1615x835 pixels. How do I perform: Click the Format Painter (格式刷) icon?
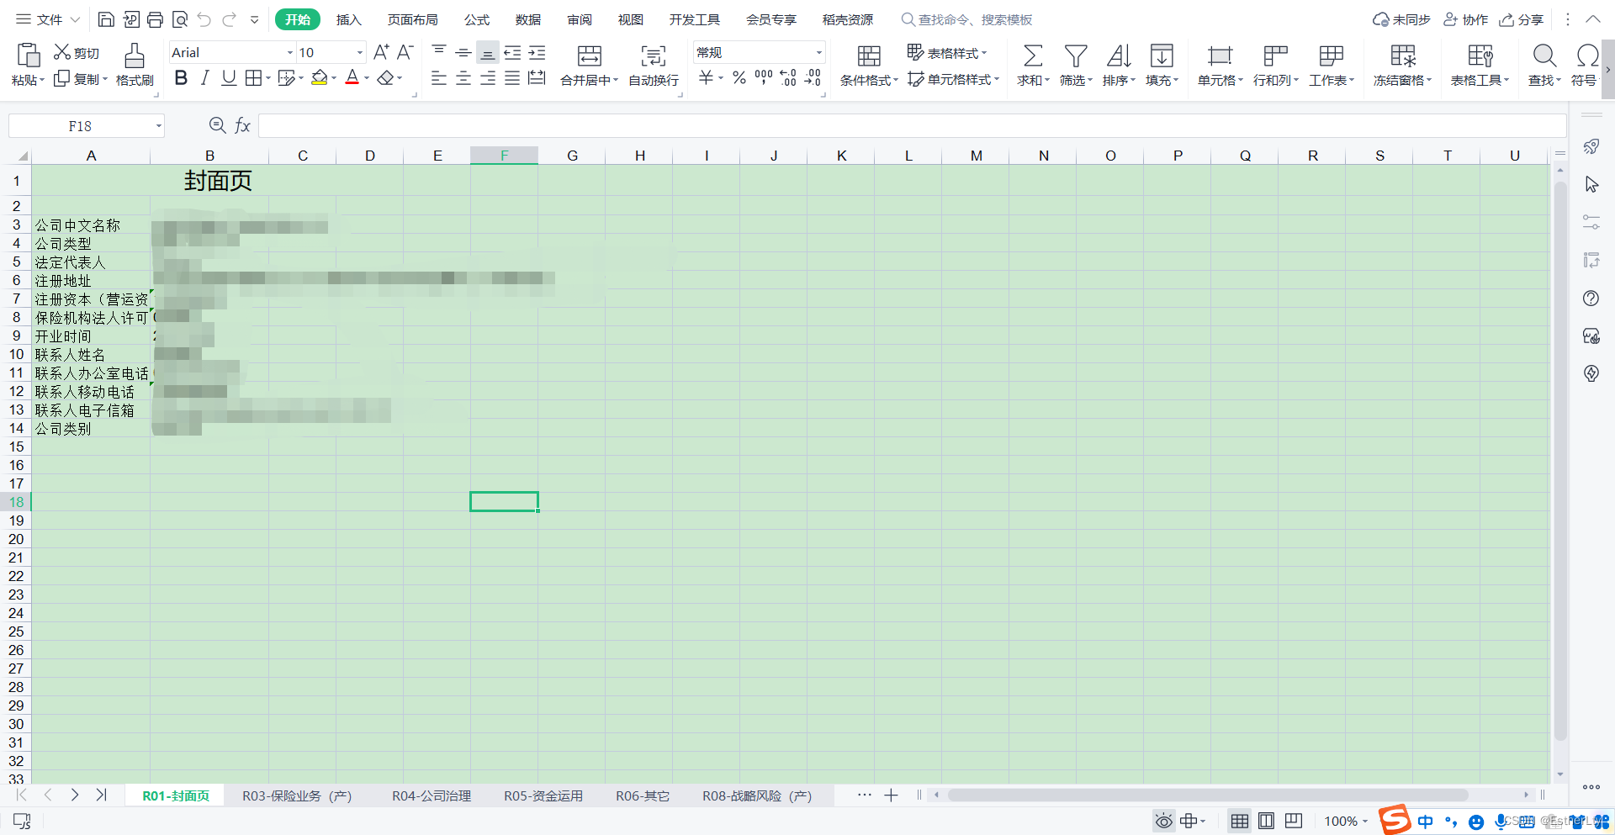[135, 56]
